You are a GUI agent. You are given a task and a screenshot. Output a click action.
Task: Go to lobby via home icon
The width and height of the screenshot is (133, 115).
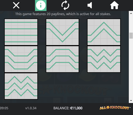pyautogui.click(x=114, y=5)
